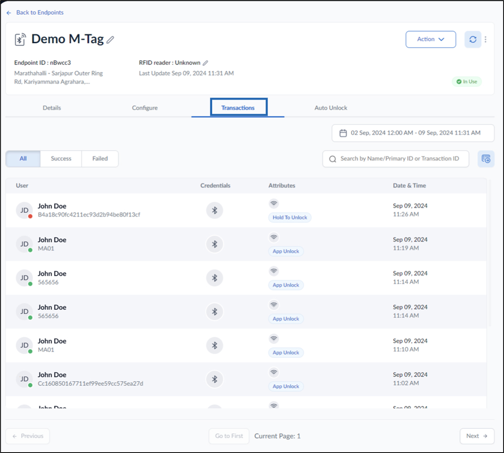Viewport: 504px width, 453px height.
Task: Click the Previous page button
Action: [28, 436]
